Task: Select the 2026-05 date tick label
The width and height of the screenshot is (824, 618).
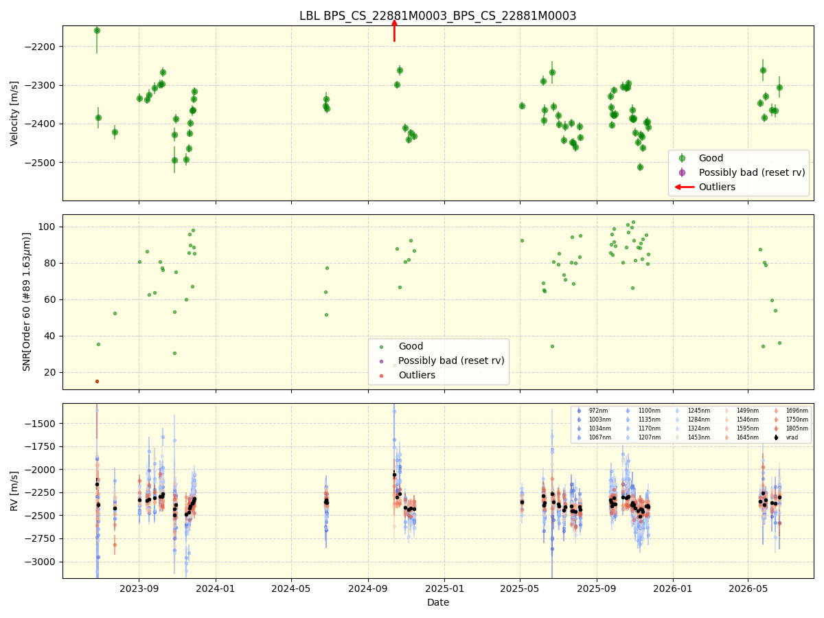Action: pyautogui.click(x=748, y=588)
